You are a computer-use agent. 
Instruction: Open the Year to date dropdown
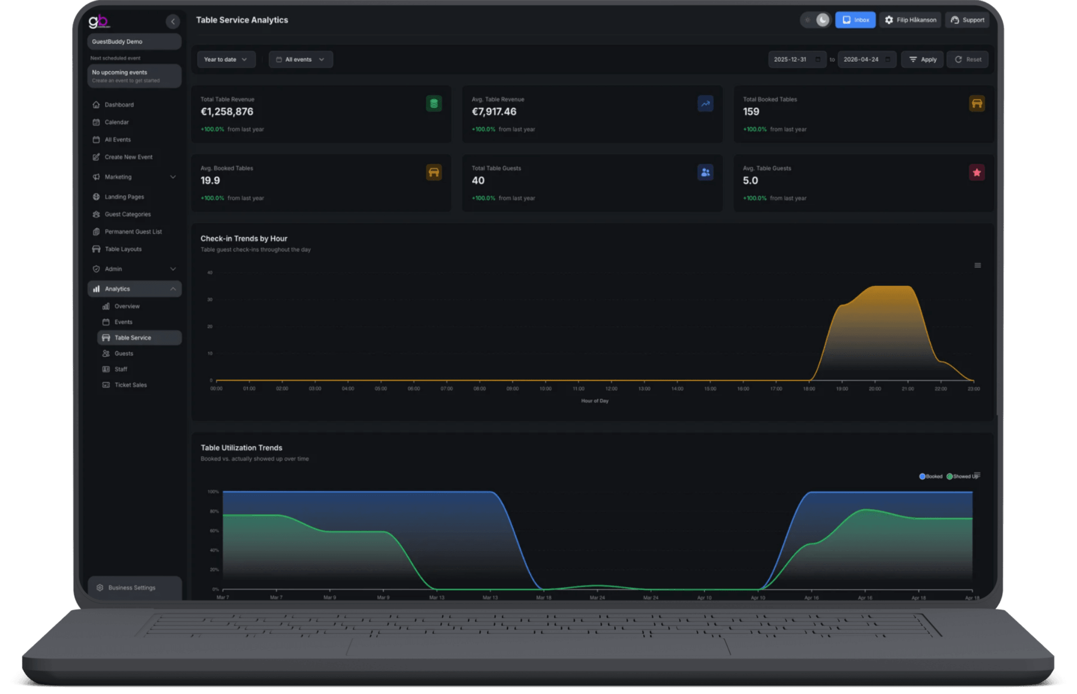(x=225, y=59)
